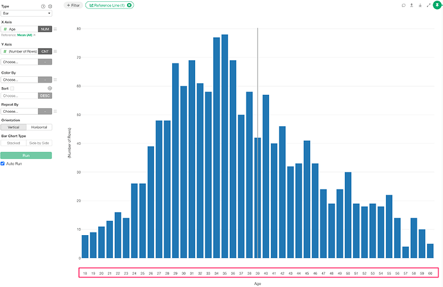Open the chart help question-mark icon
Viewport: 443px width, 287px height.
43,6
